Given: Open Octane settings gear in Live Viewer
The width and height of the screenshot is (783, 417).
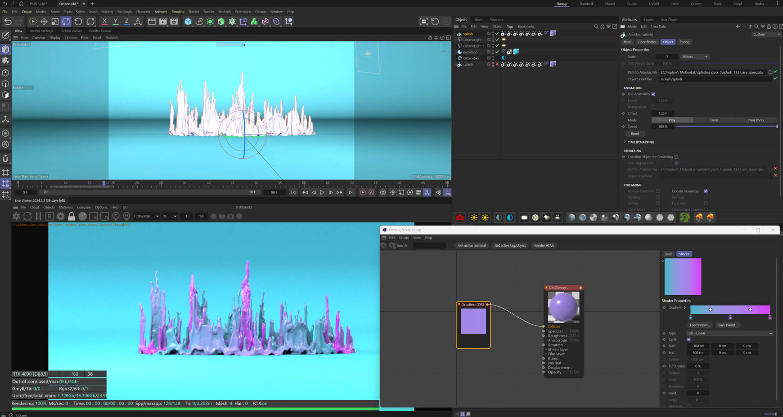Looking at the screenshot, I should [60, 216].
